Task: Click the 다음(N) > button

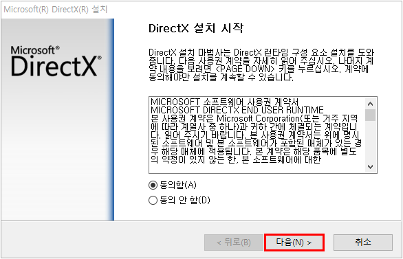Action: coord(294,243)
